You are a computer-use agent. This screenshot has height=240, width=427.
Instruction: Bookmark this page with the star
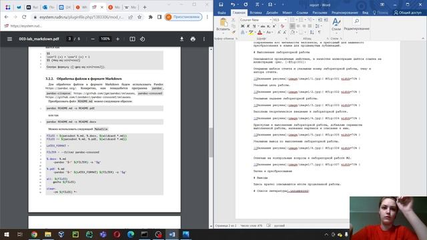tap(139, 17)
